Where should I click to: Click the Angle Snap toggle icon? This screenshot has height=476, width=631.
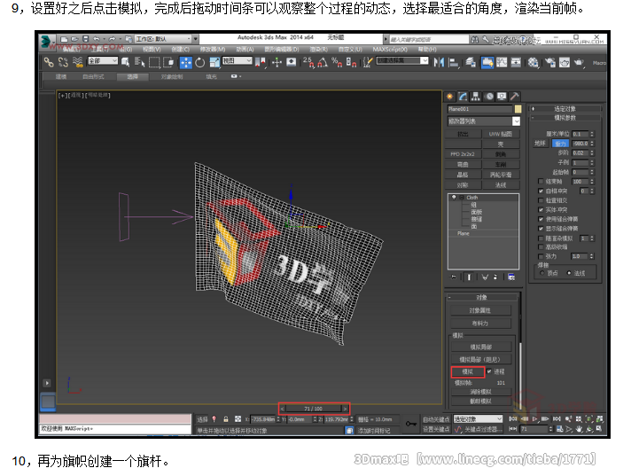click(x=323, y=62)
